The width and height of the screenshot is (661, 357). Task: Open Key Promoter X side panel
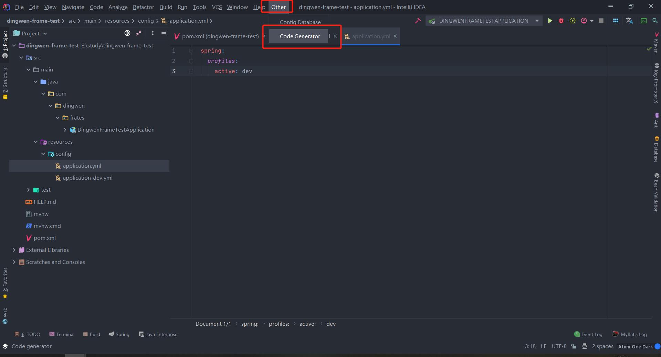coord(656,83)
